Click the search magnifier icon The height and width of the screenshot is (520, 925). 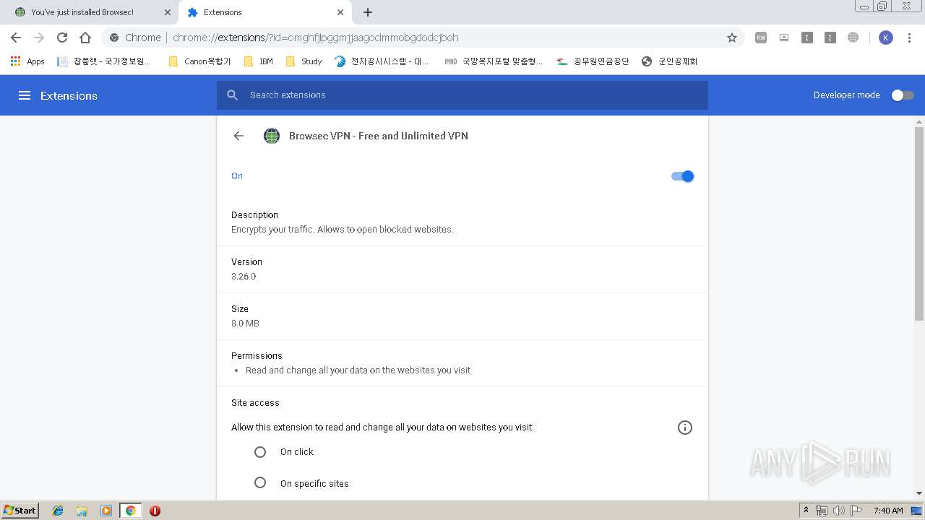click(x=232, y=95)
